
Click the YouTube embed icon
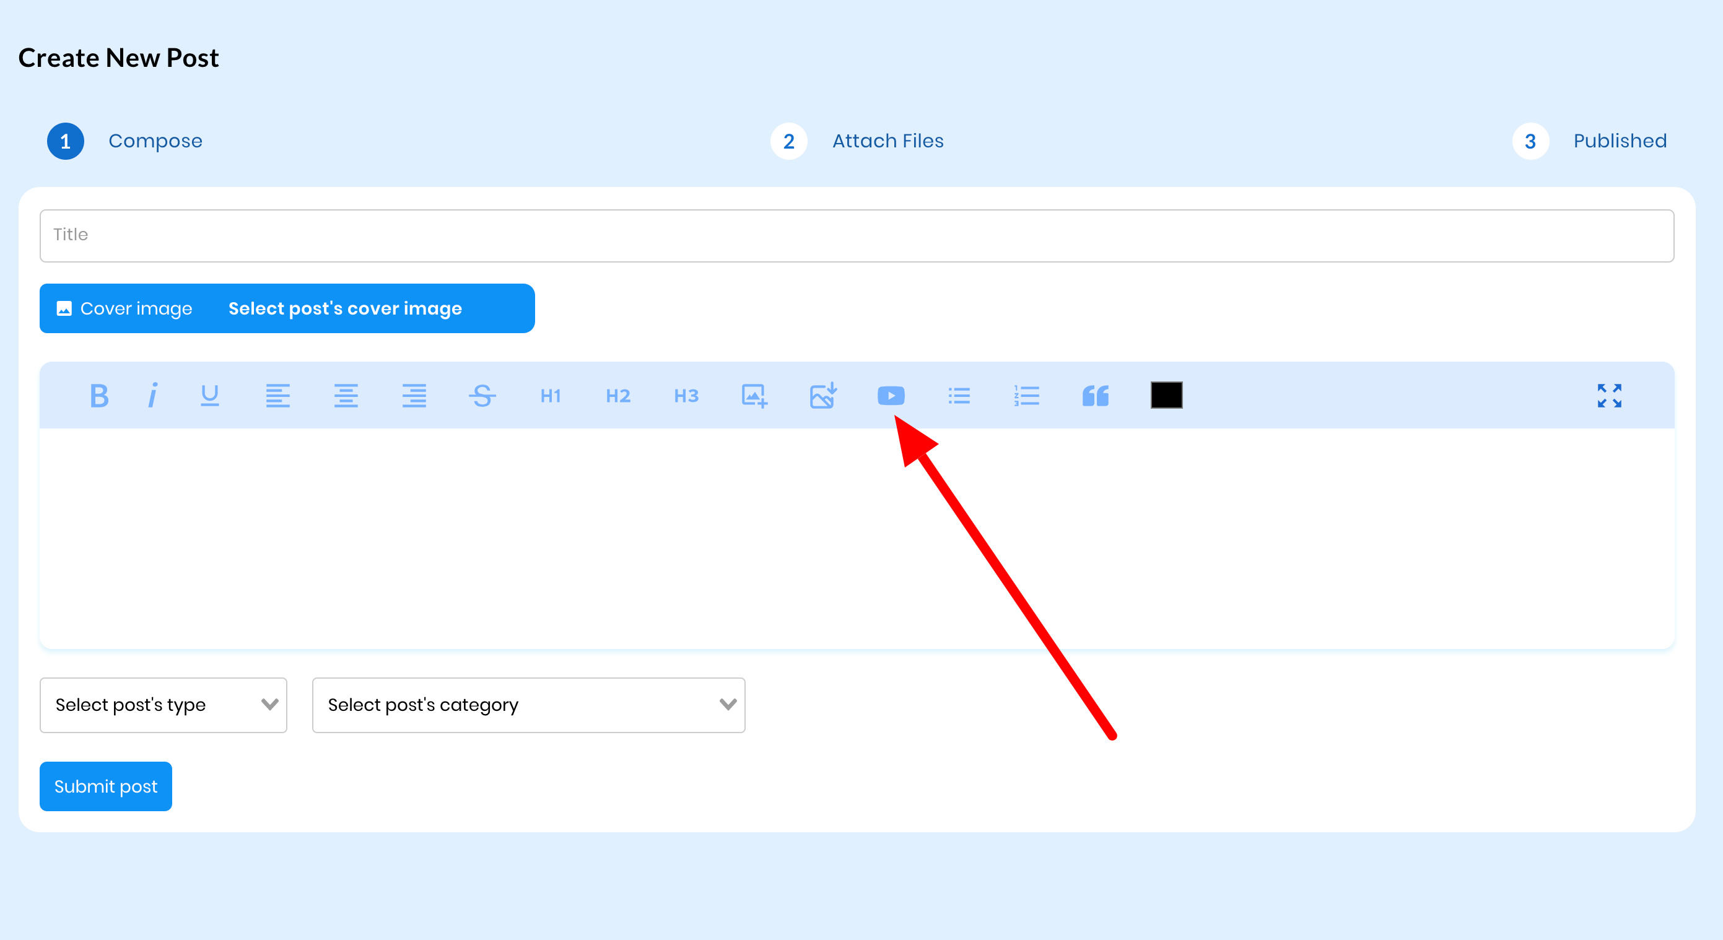[891, 394]
